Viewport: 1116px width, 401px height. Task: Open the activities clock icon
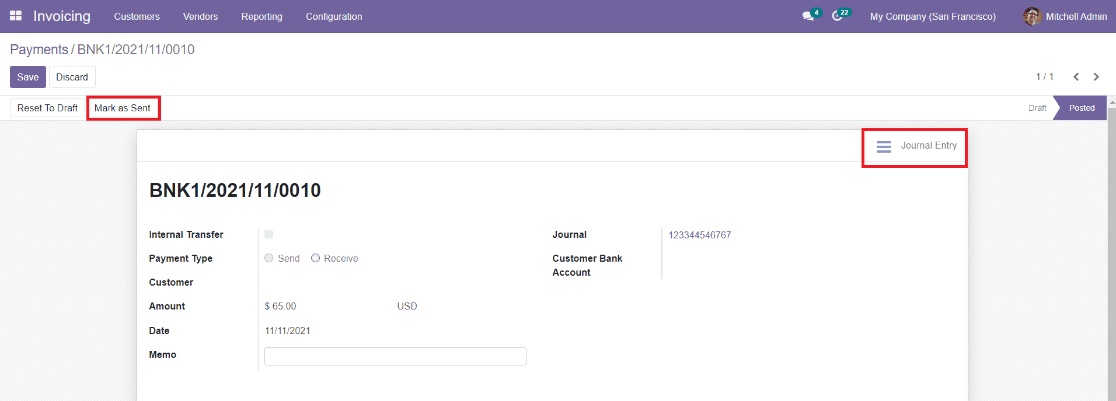837,16
